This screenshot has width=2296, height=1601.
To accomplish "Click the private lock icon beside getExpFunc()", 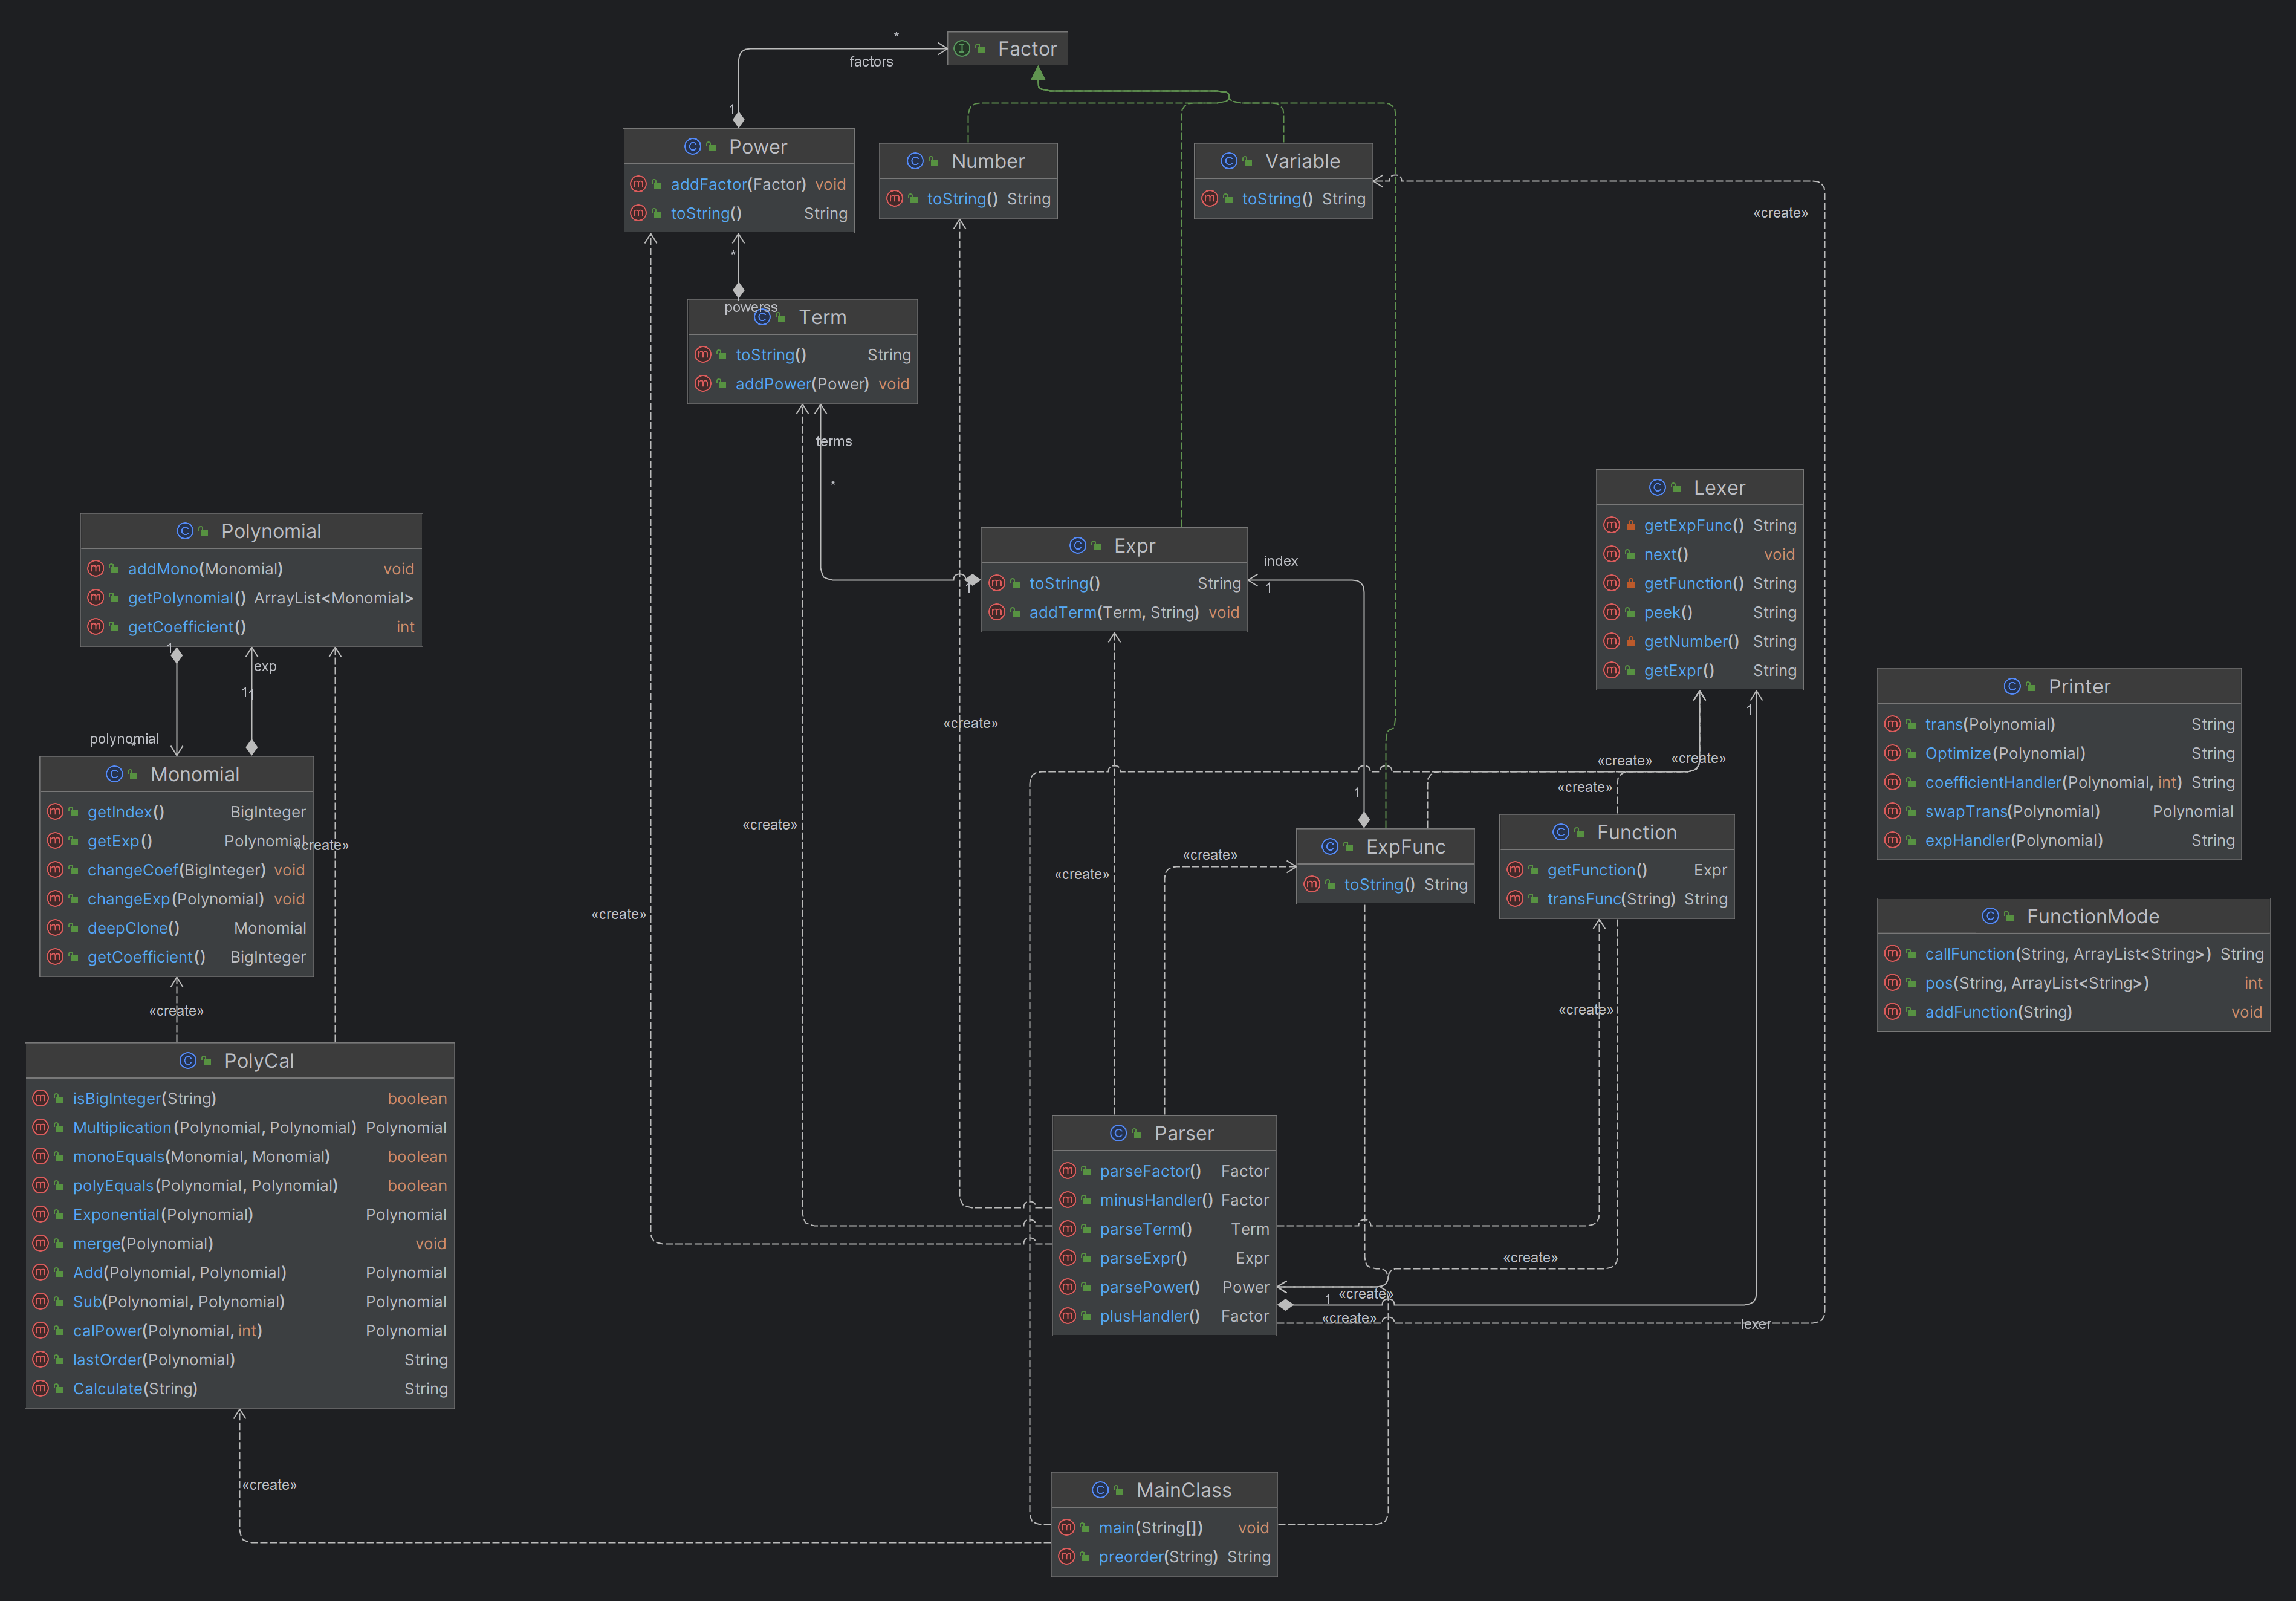I will click(1631, 525).
